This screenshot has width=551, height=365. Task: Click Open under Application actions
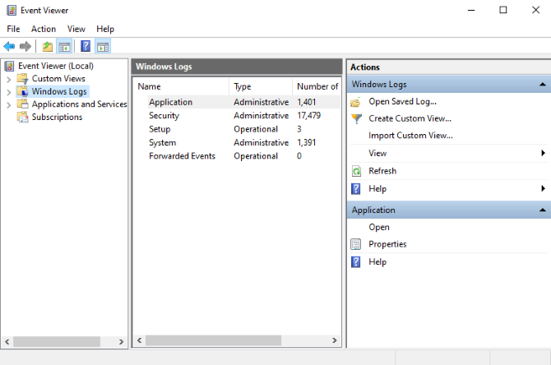(x=379, y=227)
